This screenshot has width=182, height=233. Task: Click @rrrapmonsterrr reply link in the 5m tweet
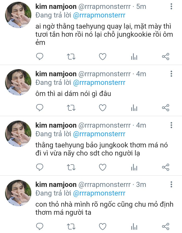coord(99,15)
